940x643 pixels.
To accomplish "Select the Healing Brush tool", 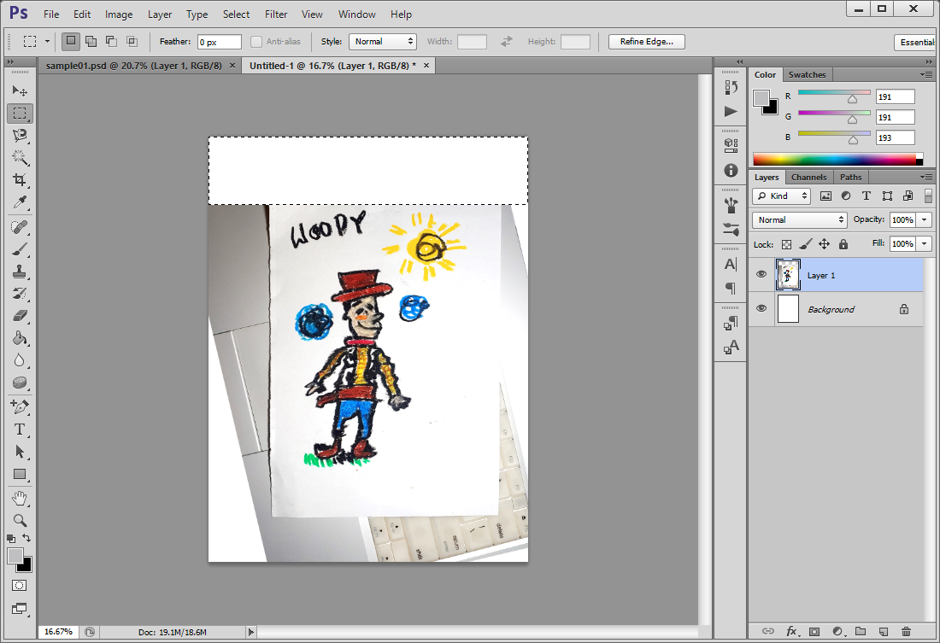I will coord(20,227).
